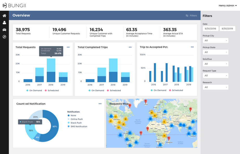Open the Research dropdown filter
Screen dimensions: 240x154
216,87
